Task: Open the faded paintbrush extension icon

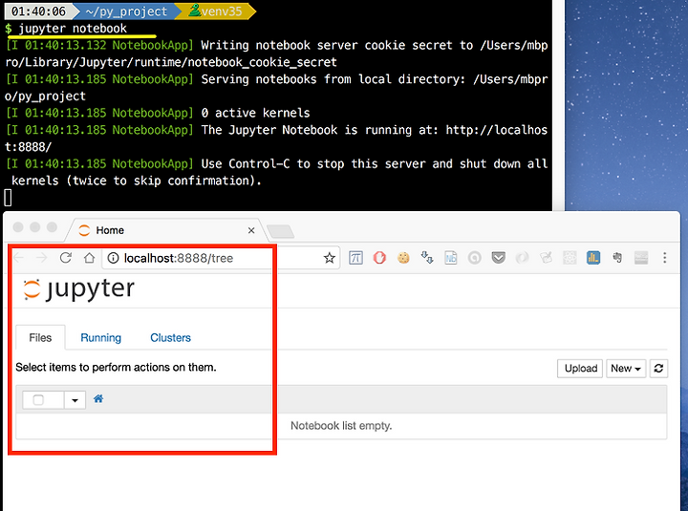Action: point(546,258)
